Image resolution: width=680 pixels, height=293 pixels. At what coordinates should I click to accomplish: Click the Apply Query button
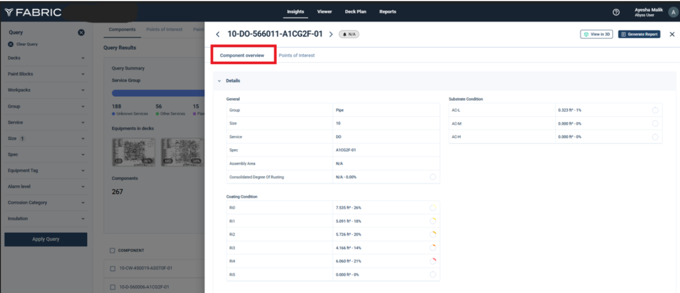tap(46, 239)
